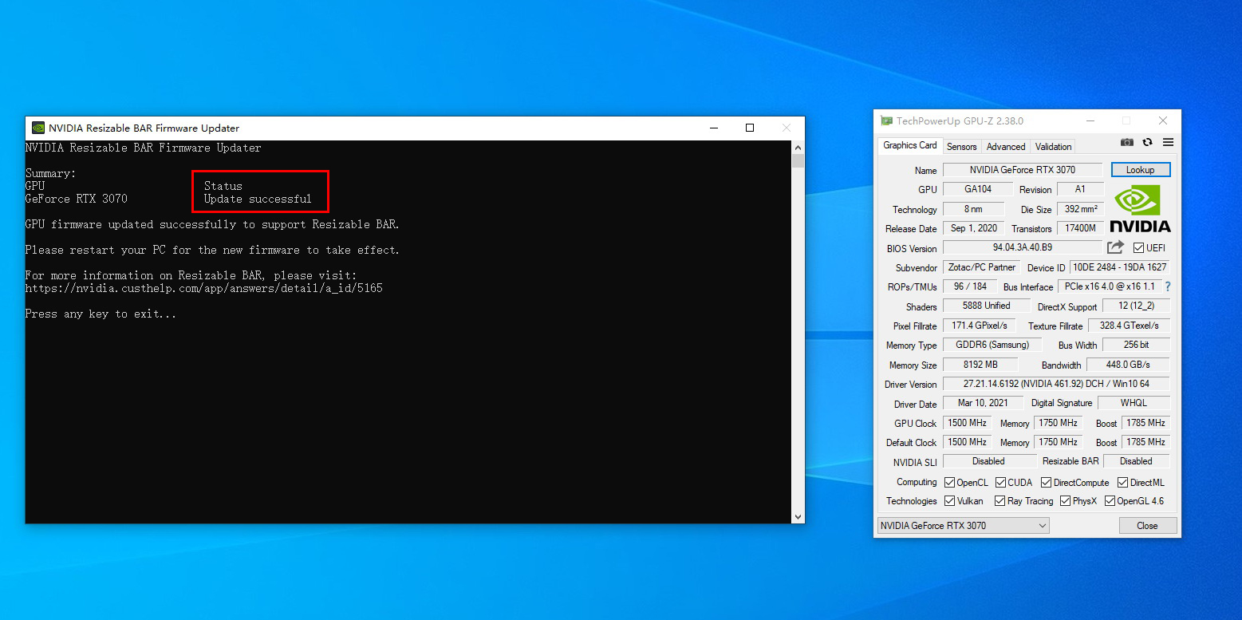Image resolution: width=1242 pixels, height=620 pixels.
Task: Click console scrollbar up arrow
Action: [x=798, y=148]
